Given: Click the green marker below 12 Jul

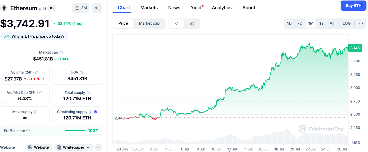Looking at the screenshot, I should pos(229,151).
